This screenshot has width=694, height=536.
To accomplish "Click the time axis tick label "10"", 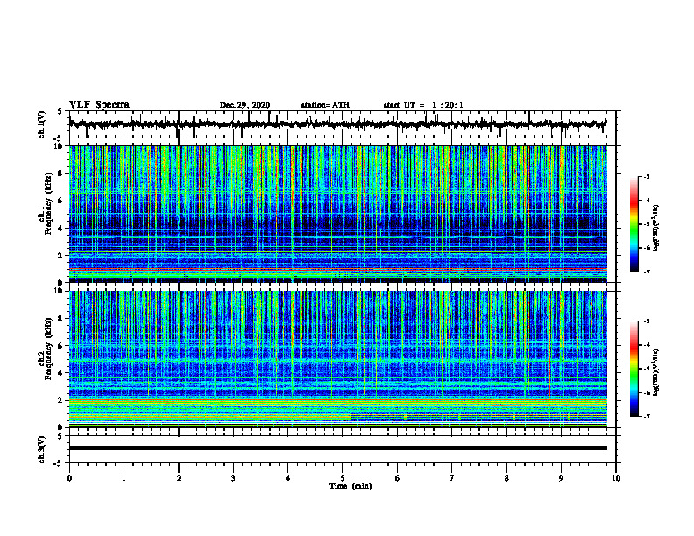I will coord(616,478).
